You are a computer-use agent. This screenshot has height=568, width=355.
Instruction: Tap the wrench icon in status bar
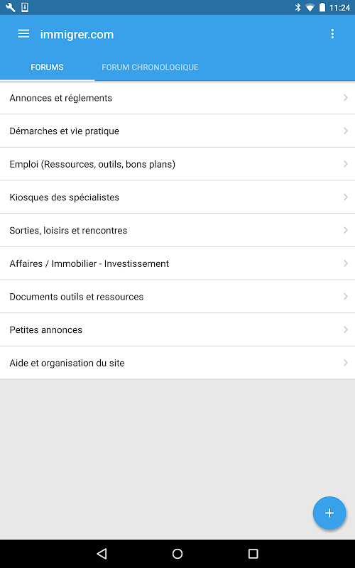click(10, 7)
